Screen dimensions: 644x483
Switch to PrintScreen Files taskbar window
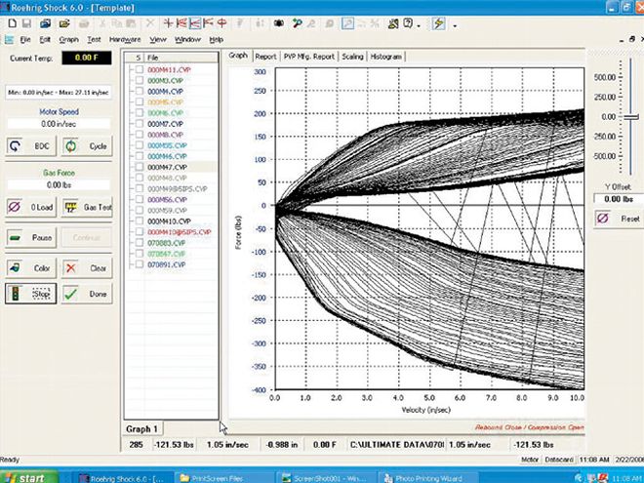[223, 478]
